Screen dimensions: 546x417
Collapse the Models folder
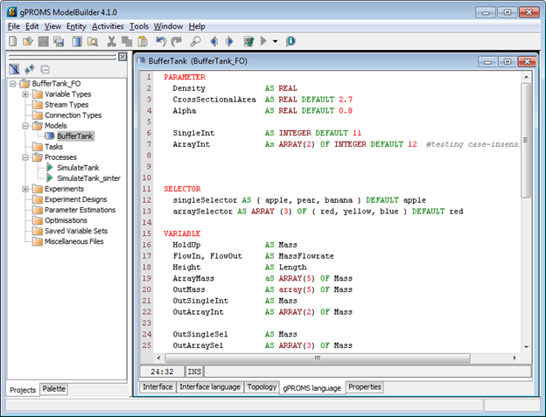point(25,126)
